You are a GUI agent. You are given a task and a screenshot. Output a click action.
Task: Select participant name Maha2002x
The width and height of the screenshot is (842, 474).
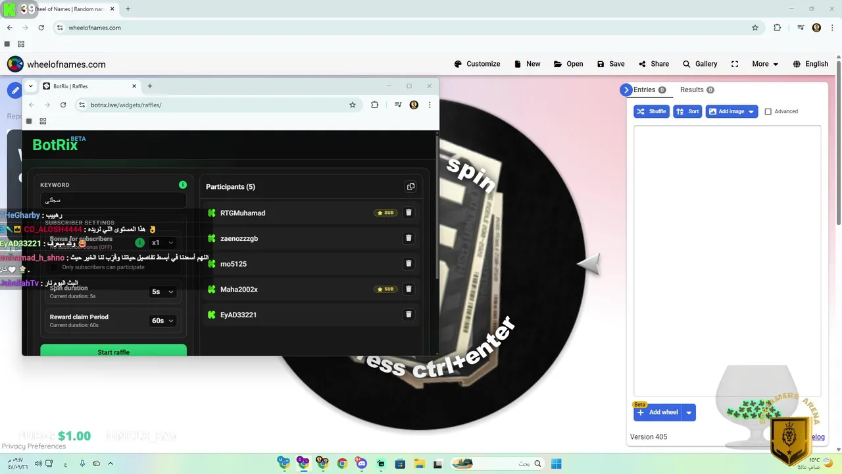coord(239,289)
